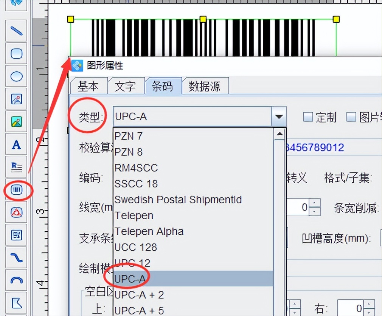Select the top-left yellow resize handle
The width and height of the screenshot is (382, 316).
(x=71, y=19)
